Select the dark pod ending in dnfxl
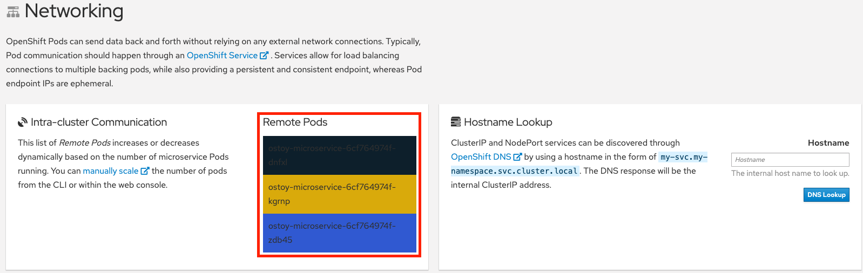 coord(339,155)
